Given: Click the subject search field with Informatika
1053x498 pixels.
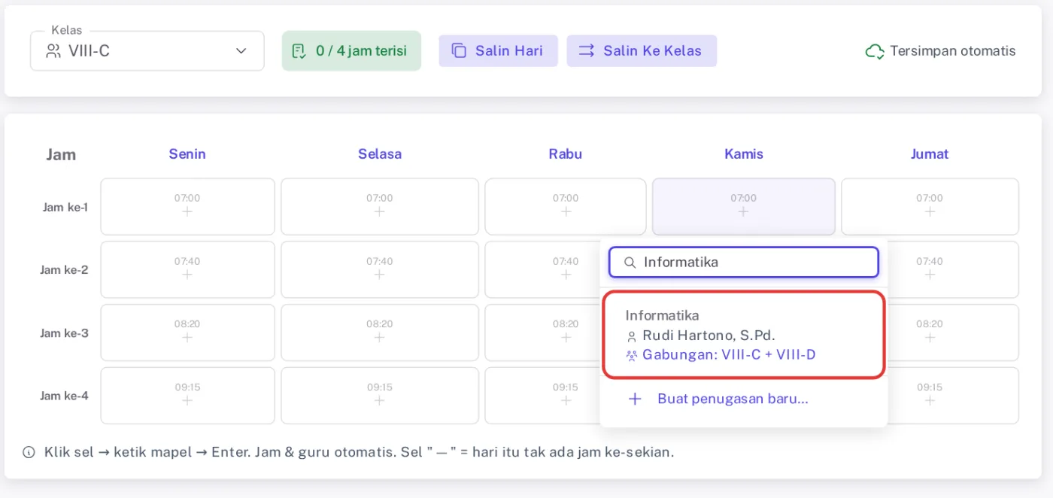Looking at the screenshot, I should [744, 263].
